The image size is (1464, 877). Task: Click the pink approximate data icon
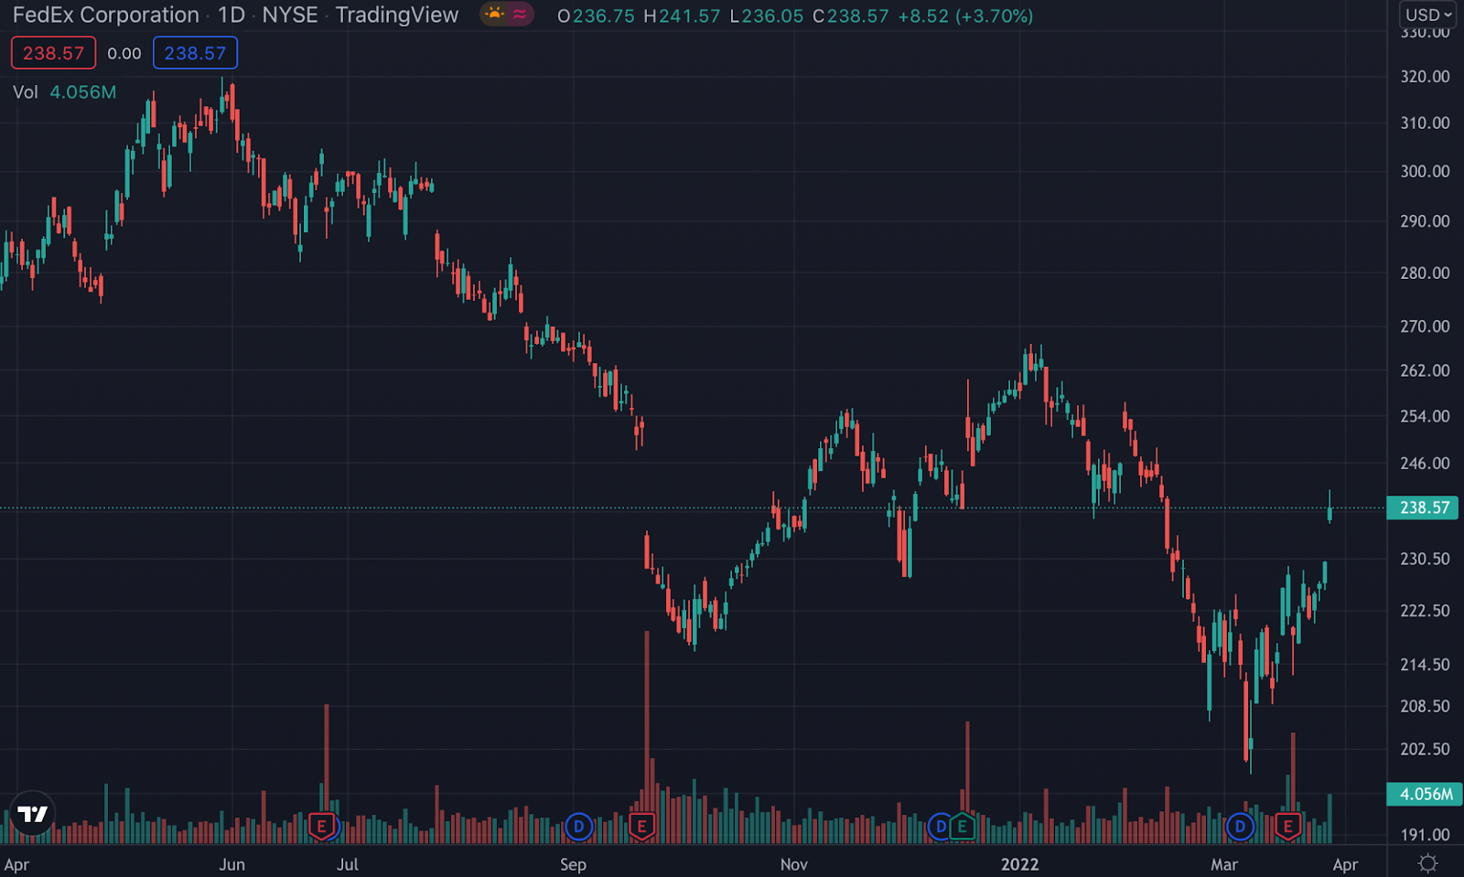coord(520,14)
